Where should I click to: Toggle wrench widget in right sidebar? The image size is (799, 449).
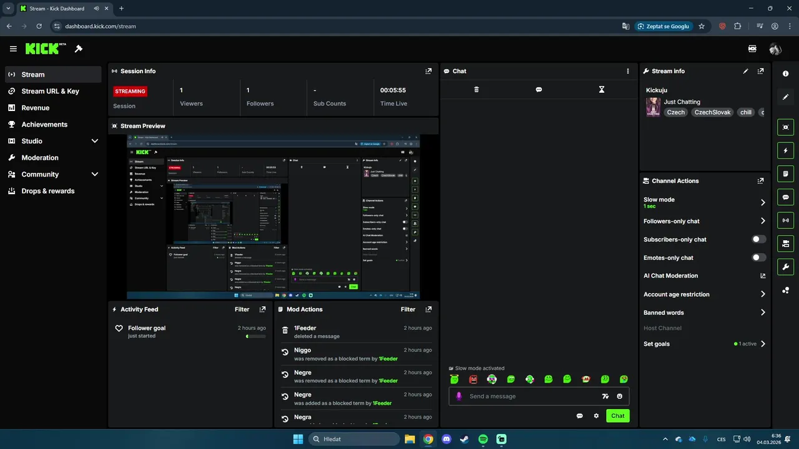785,267
